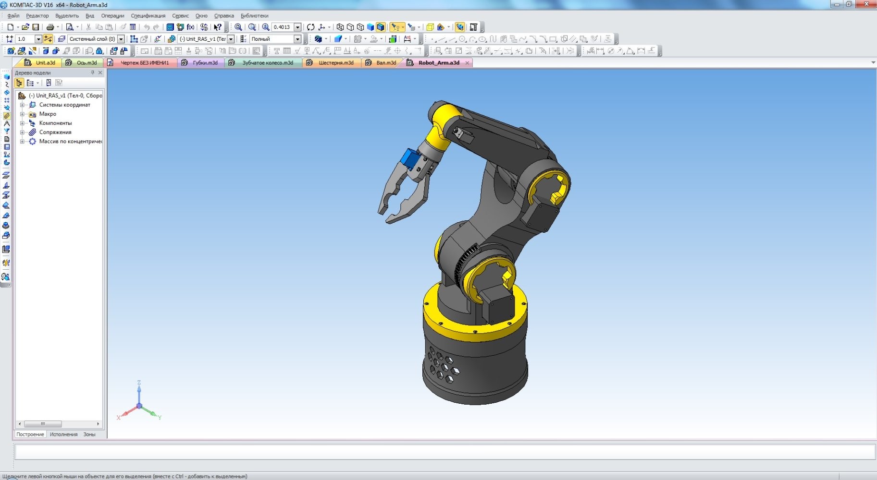Click the Print icon in toolbar
This screenshot has width=877, height=480.
point(50,27)
